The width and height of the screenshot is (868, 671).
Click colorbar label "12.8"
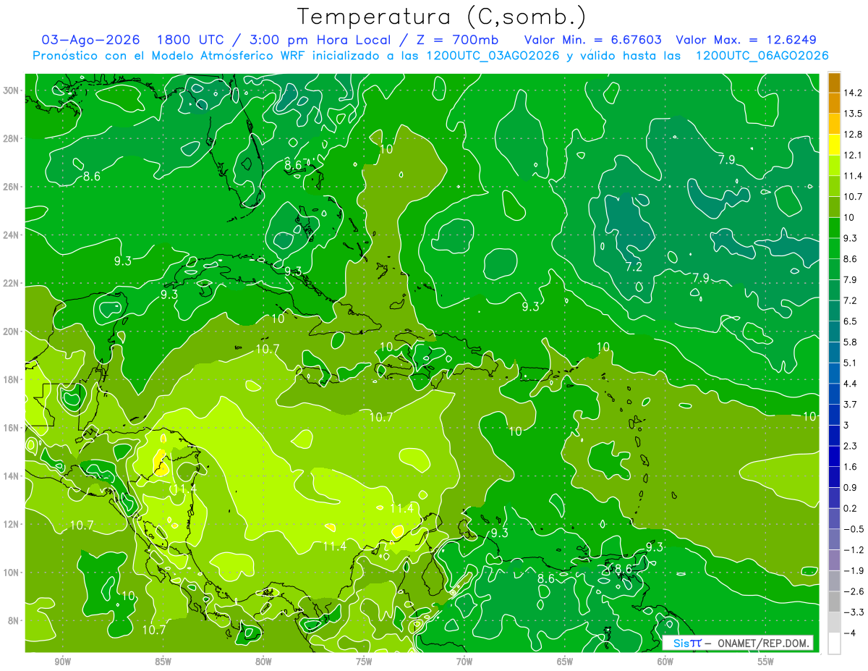coord(853,134)
